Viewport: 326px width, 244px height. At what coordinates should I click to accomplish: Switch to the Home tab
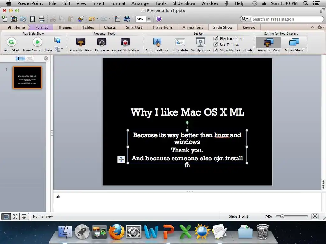pos(16,27)
